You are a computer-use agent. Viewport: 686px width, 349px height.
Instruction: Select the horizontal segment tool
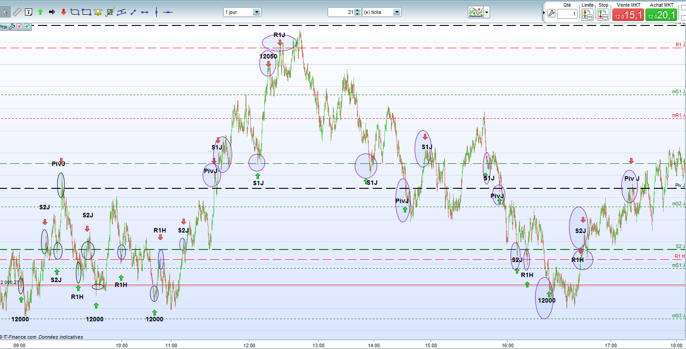point(144,12)
